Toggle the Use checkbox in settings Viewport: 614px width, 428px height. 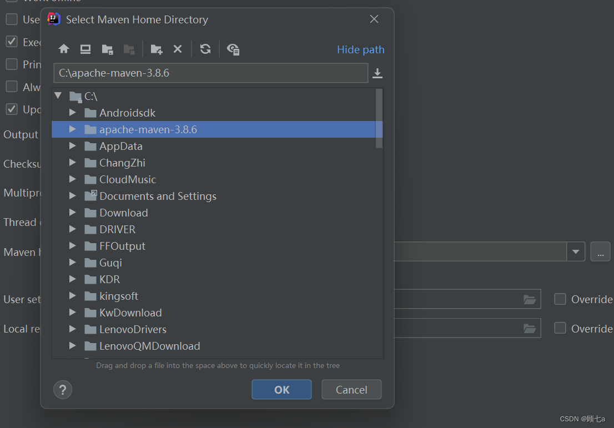pyautogui.click(x=12, y=19)
